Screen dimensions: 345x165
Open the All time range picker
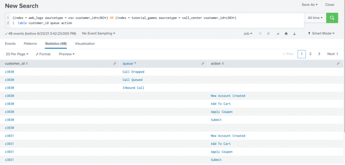click(315, 18)
